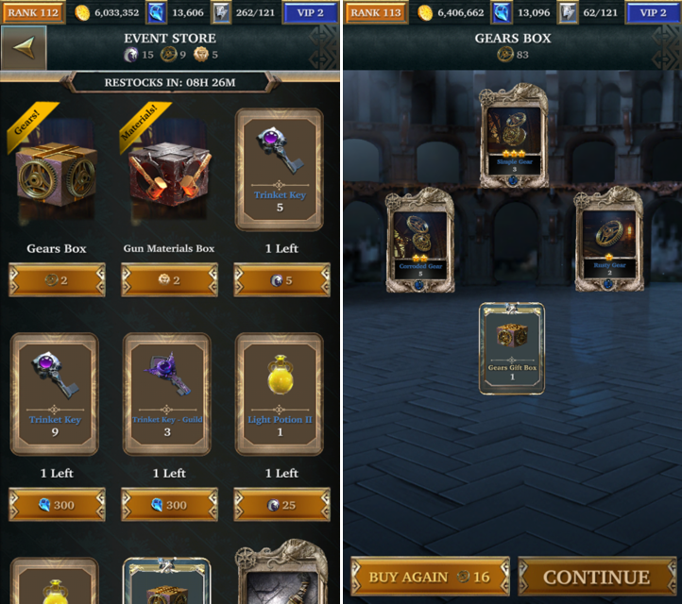682x604 pixels.
Task: Buy Guild Trinket Key for 300 gems
Action: (169, 505)
